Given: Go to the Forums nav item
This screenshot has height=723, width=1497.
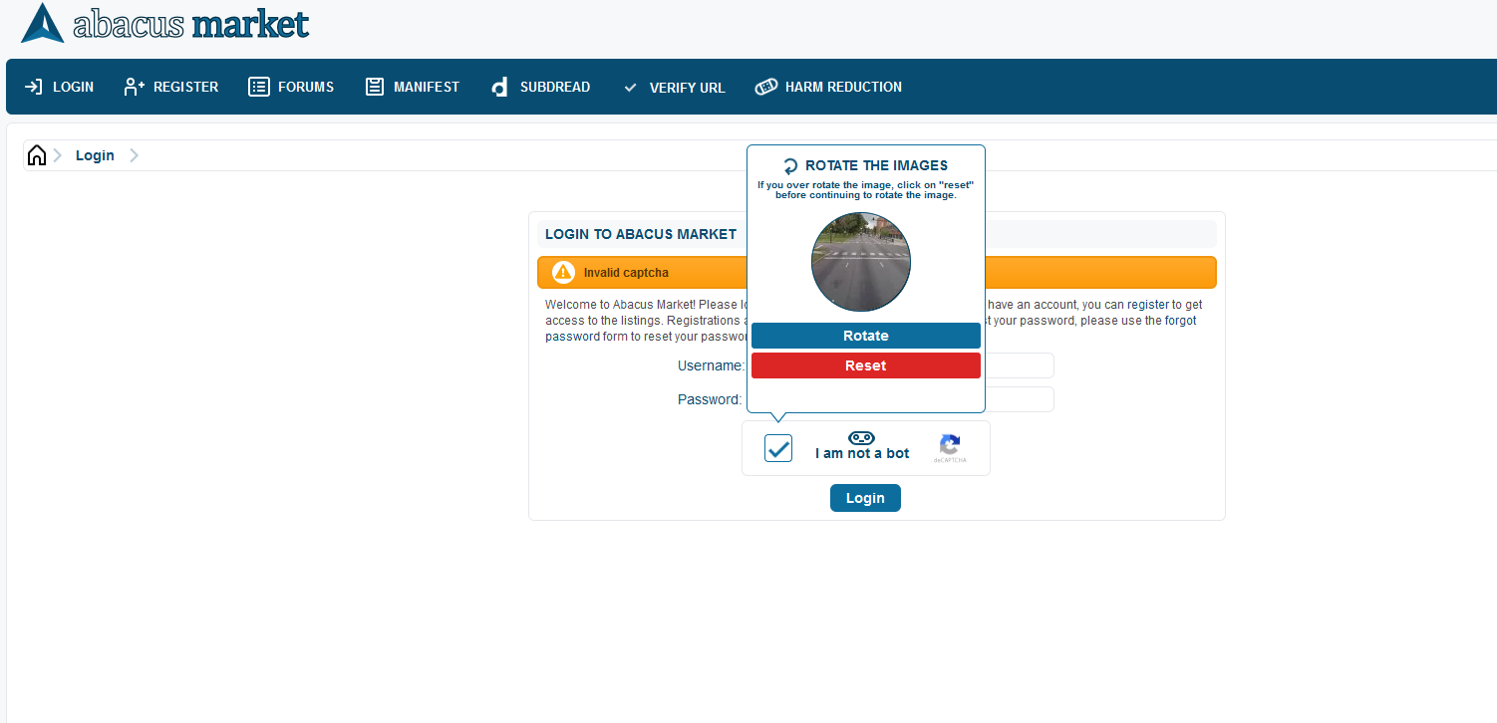Looking at the screenshot, I should [x=291, y=87].
